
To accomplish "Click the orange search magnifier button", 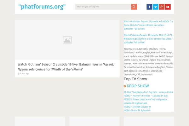I will [134, 7].
